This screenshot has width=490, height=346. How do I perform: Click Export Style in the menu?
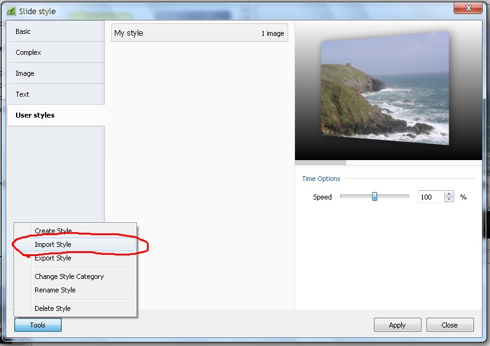click(x=53, y=258)
